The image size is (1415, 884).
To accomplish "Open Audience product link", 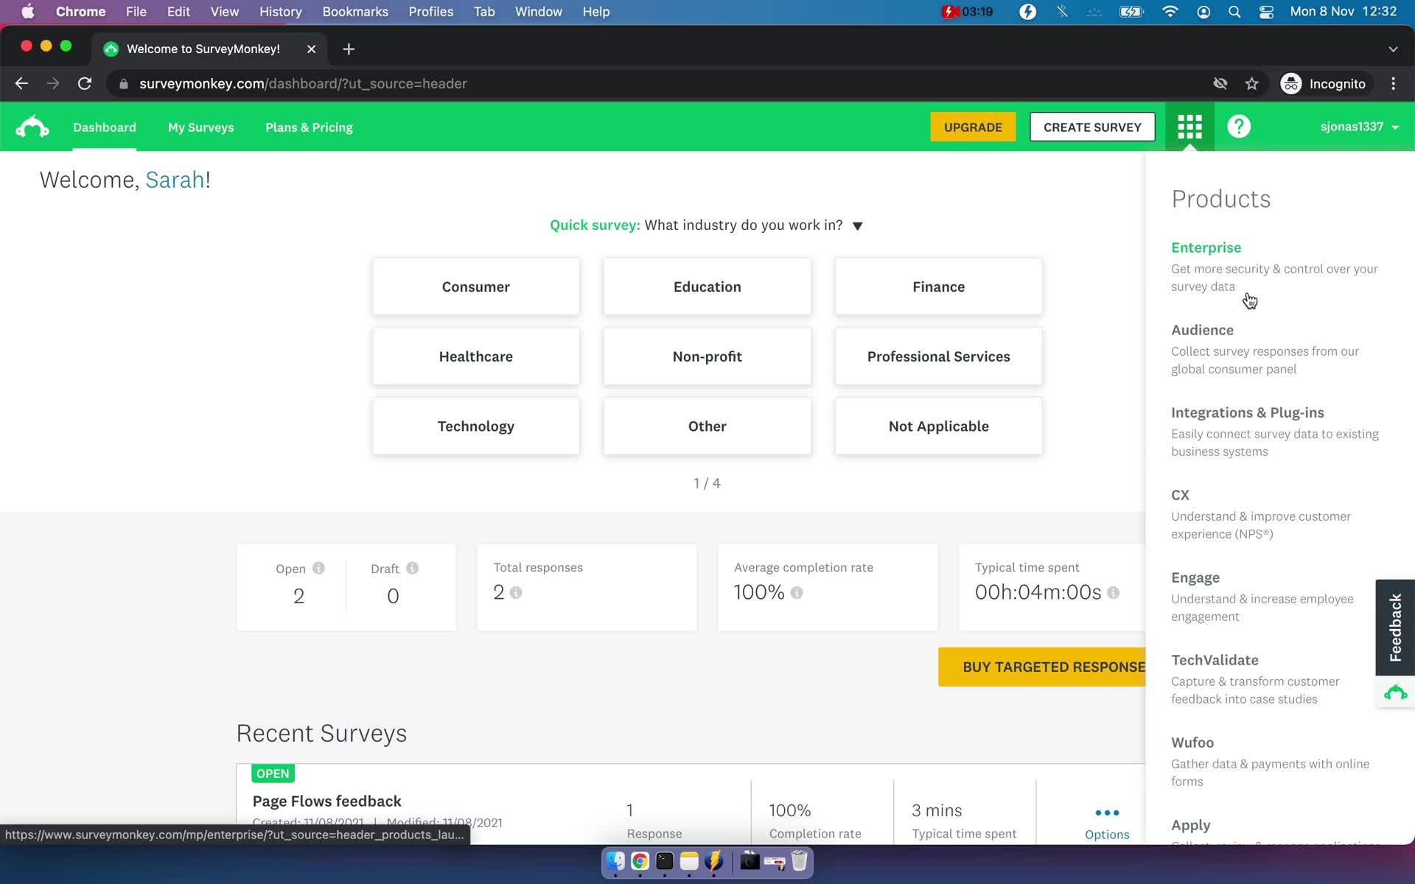I will pos(1202,330).
